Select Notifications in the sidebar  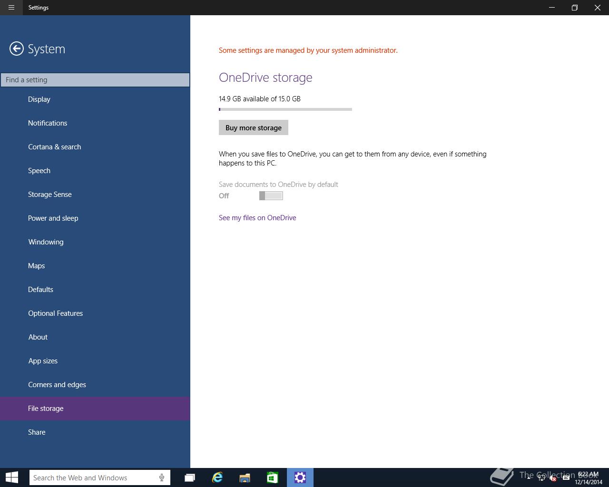[x=95, y=123]
